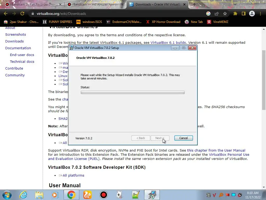Screen dimensions: 266x200
Task: Follow the VirtualBox 6.1 builds link
Action: [168, 43]
